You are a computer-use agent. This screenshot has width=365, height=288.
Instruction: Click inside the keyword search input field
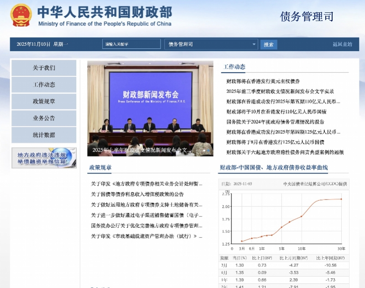pyautogui.click(x=131, y=44)
